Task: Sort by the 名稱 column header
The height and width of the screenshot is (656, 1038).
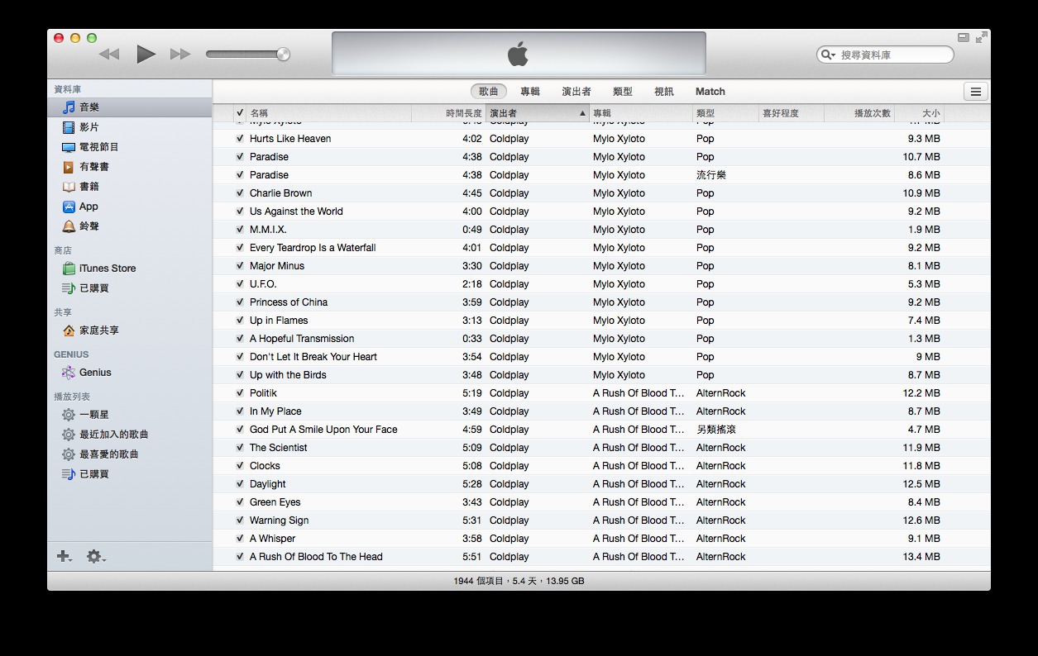Action: point(329,113)
